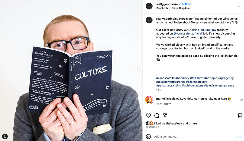Open markellisreviews profile avatar
The width and height of the screenshot is (244, 141).
tap(149, 100)
